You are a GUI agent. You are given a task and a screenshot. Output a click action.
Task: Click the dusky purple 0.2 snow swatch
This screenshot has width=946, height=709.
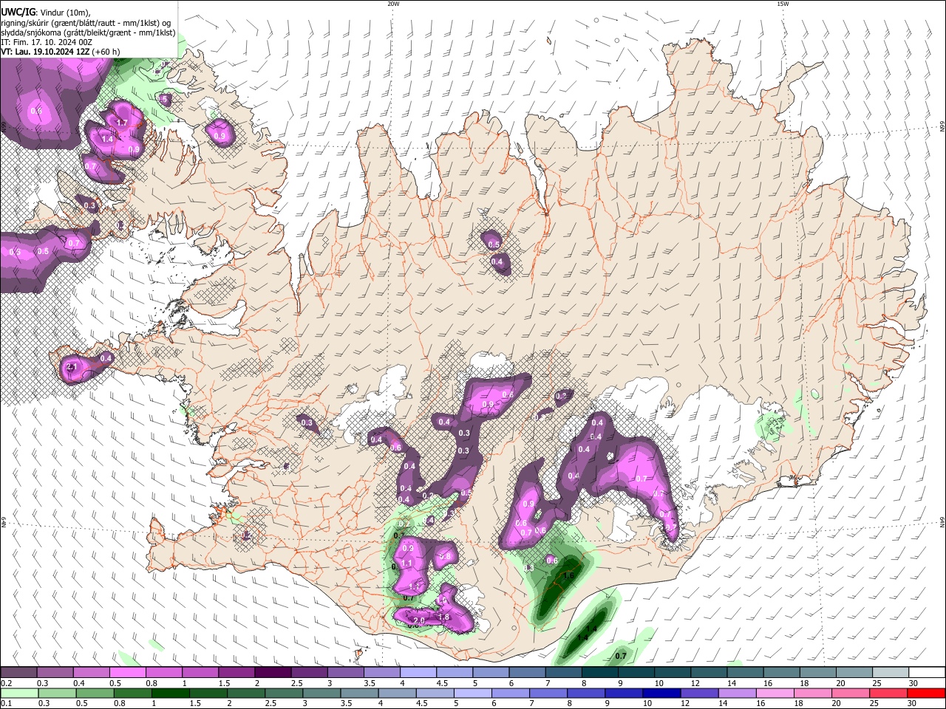point(18,672)
